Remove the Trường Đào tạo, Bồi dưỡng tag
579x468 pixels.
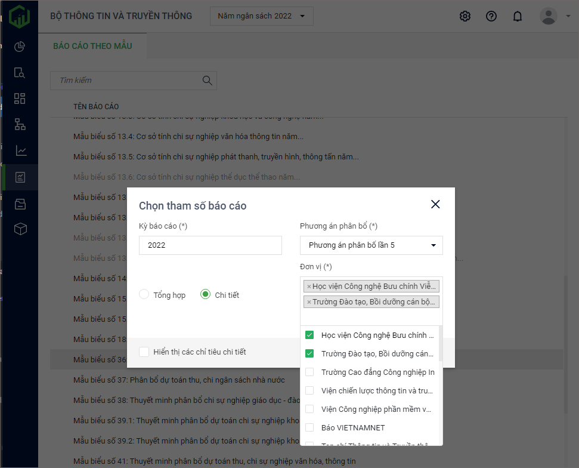(309, 302)
